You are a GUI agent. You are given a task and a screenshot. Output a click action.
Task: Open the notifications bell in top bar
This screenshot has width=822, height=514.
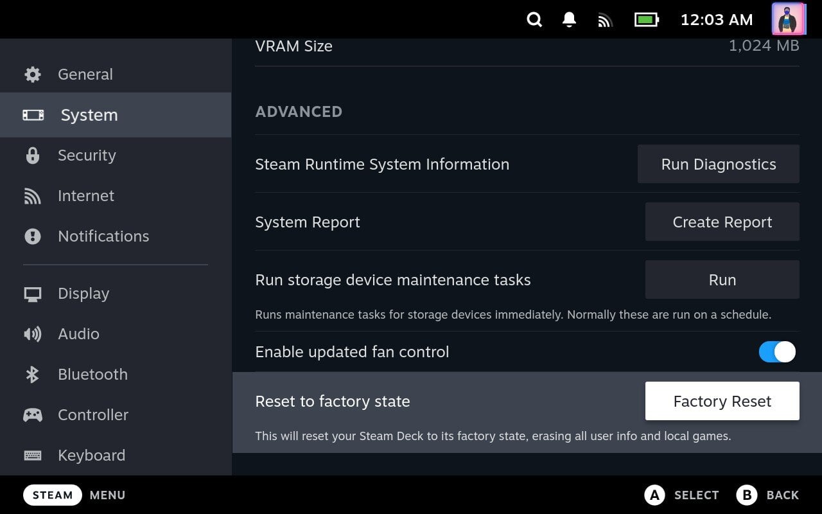[x=569, y=20]
